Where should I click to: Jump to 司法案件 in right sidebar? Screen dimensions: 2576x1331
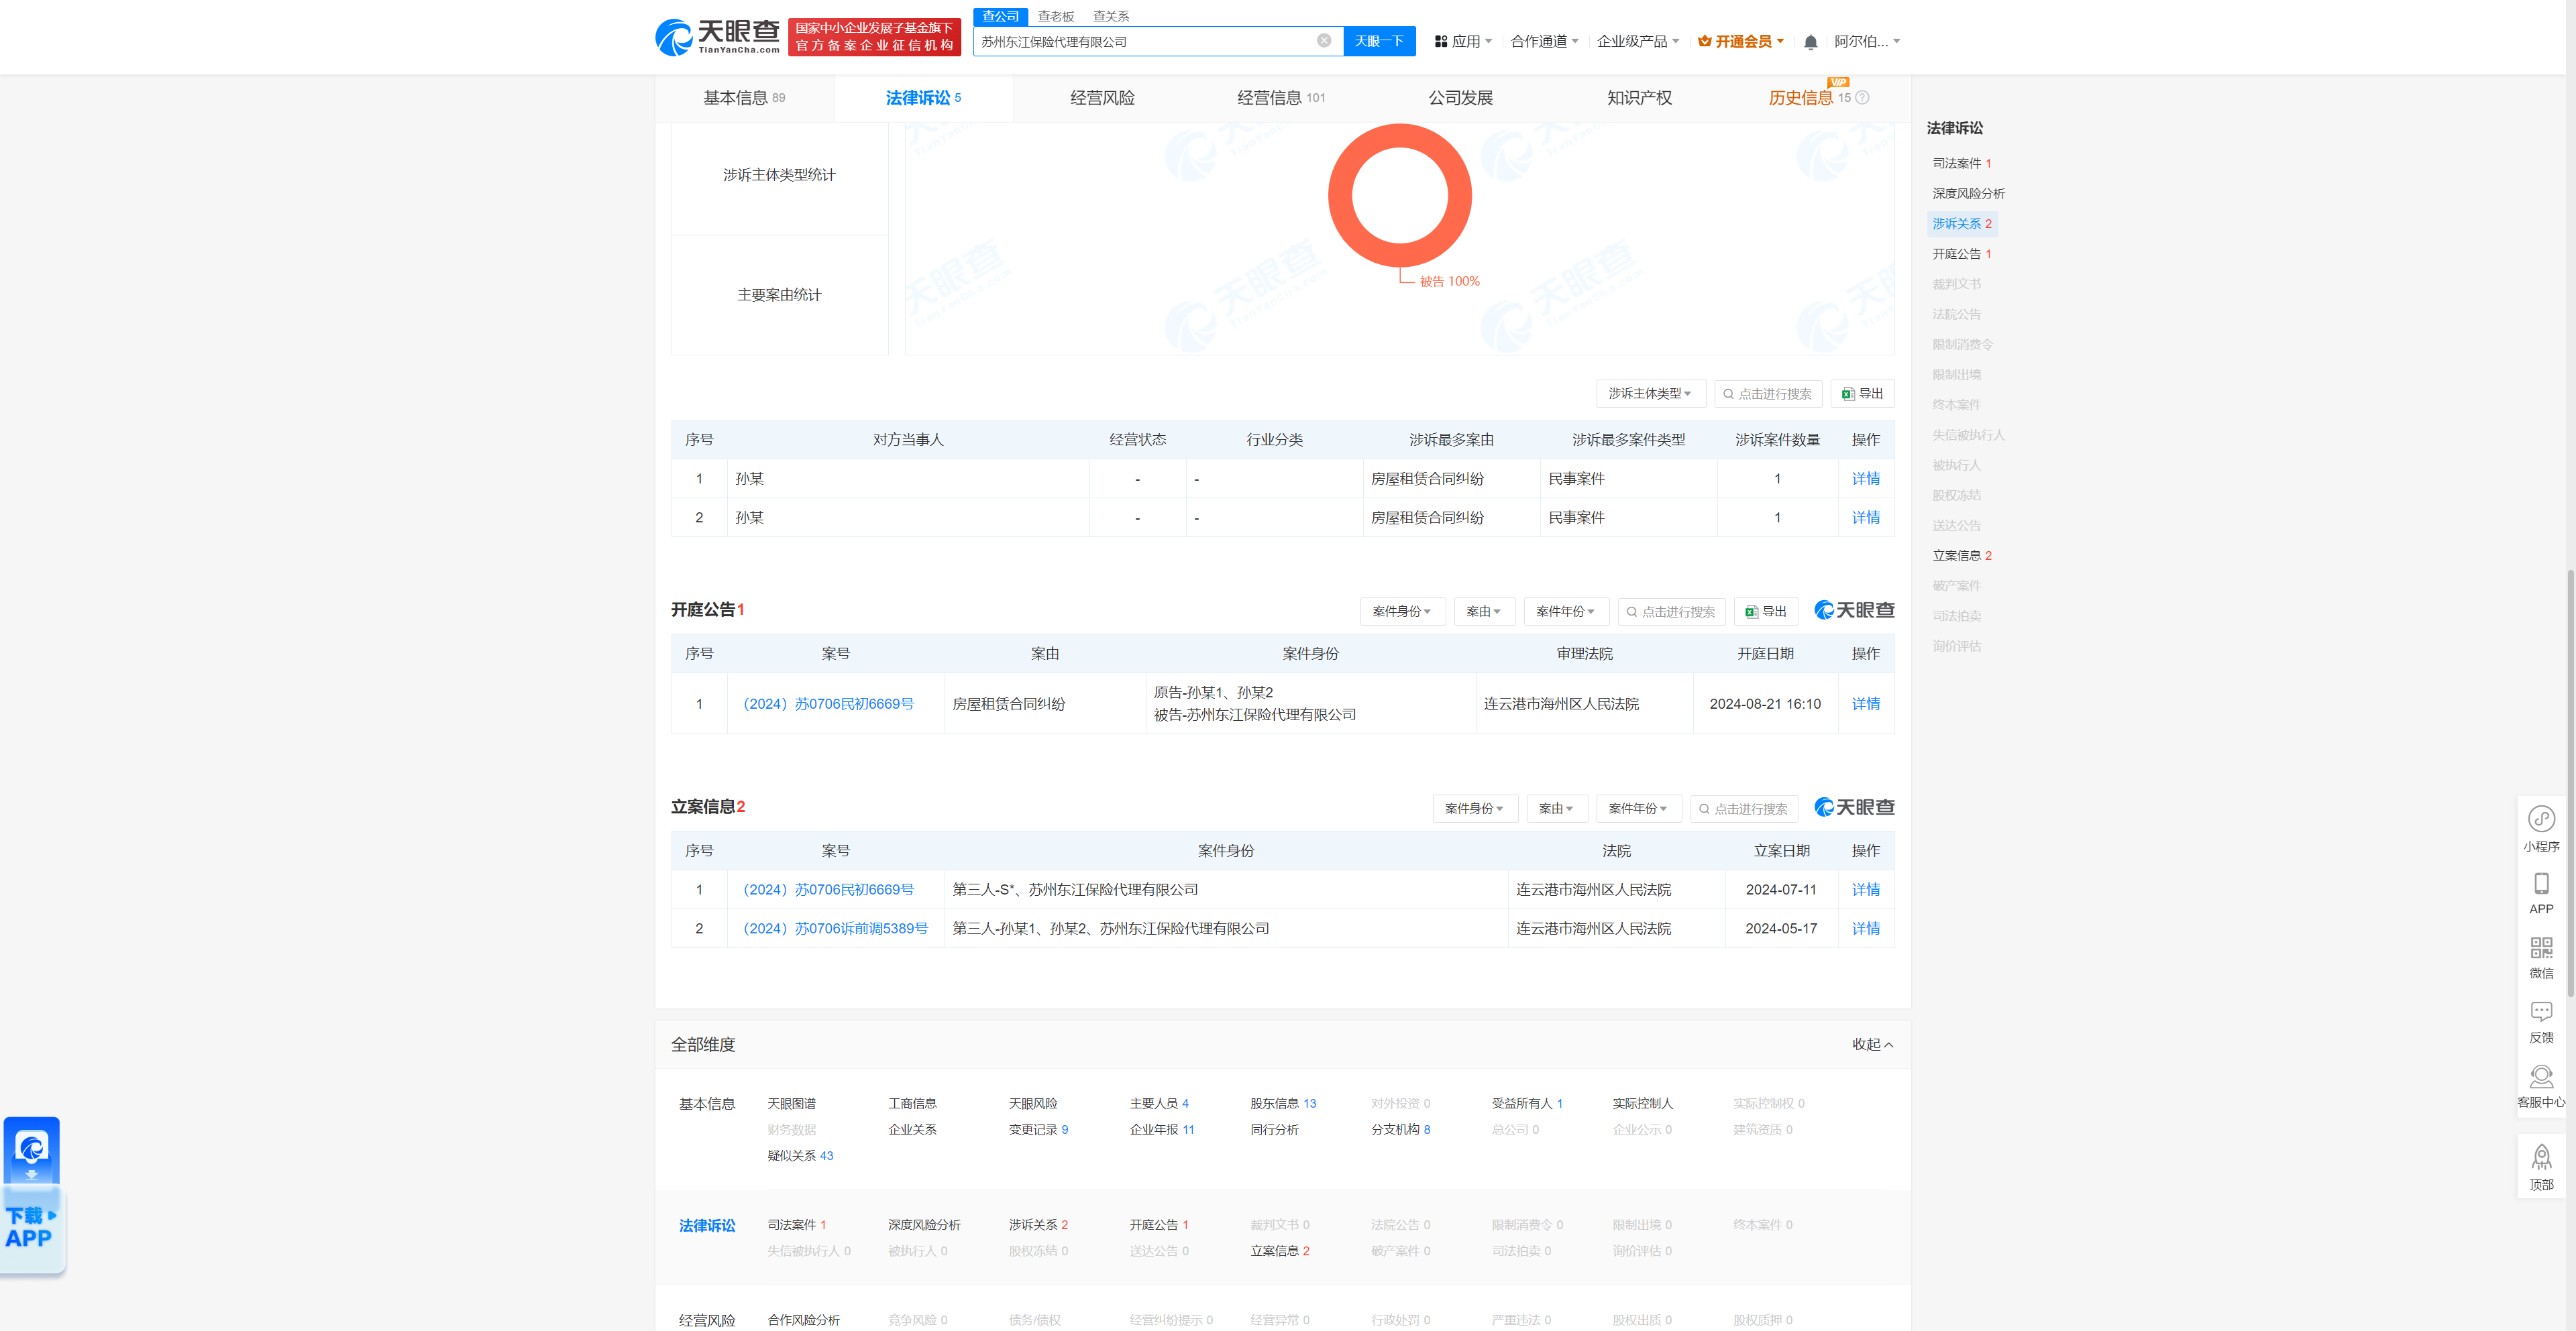1961,163
